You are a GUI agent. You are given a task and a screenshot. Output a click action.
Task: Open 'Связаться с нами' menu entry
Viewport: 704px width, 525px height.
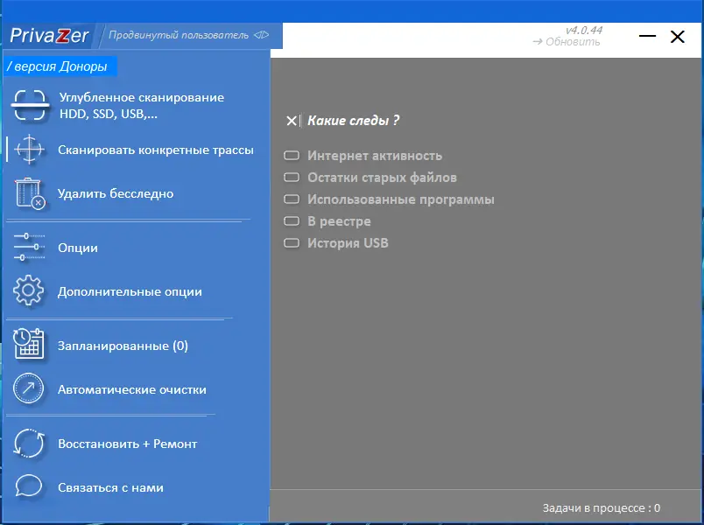click(110, 487)
